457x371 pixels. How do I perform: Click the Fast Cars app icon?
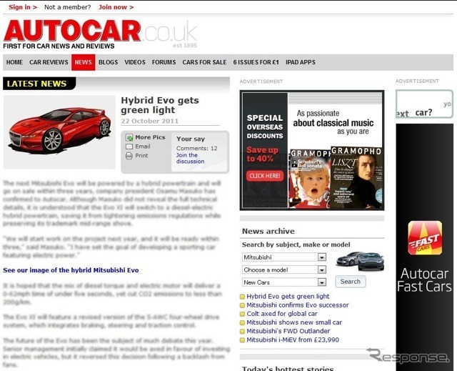[x=425, y=238]
